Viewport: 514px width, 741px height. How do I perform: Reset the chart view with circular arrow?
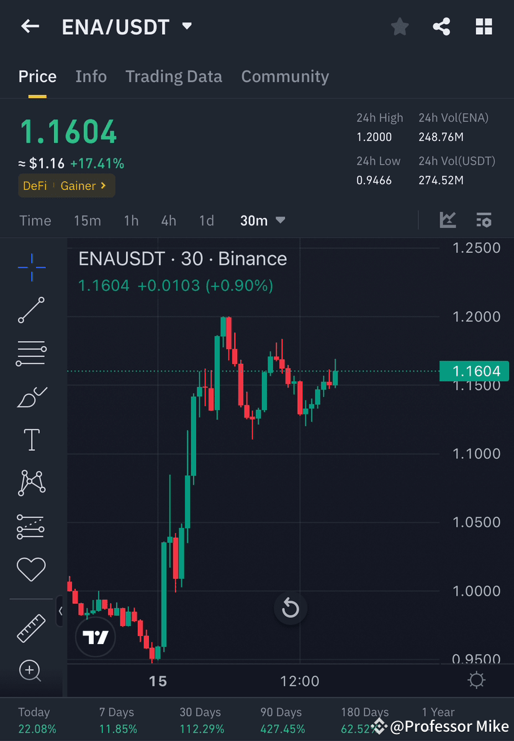290,607
